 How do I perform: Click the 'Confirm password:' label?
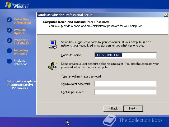click(x=72, y=92)
